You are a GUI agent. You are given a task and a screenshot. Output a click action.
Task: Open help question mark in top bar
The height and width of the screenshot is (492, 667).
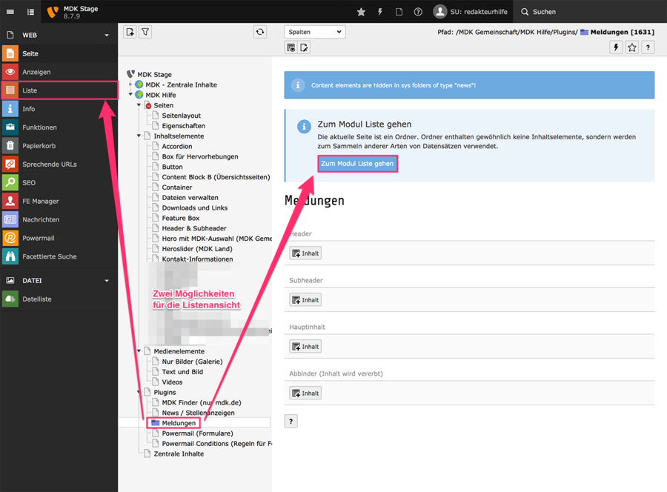point(418,12)
